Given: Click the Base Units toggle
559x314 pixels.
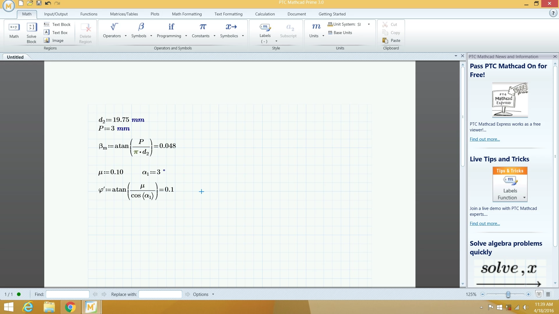Looking at the screenshot, I should tap(340, 33).
